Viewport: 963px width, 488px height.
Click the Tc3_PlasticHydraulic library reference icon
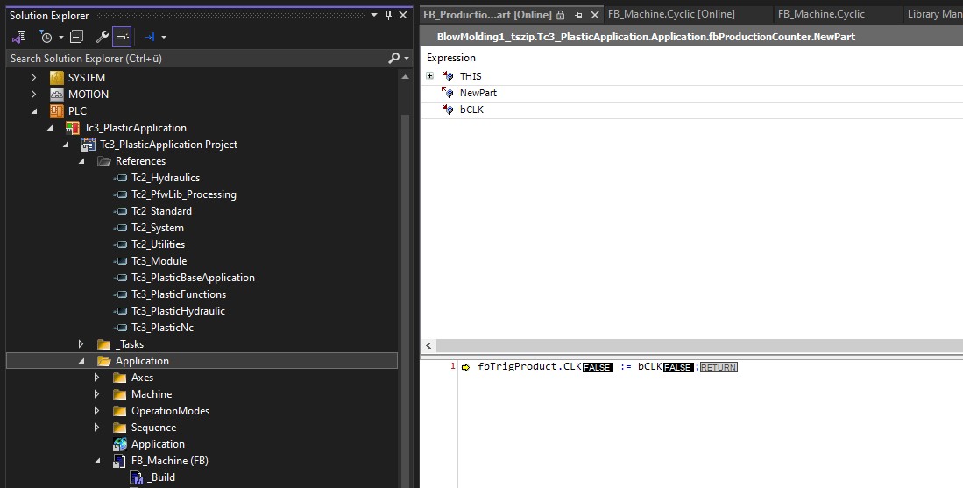(120, 311)
